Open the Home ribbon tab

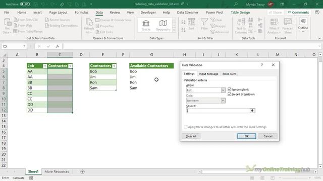point(22,12)
